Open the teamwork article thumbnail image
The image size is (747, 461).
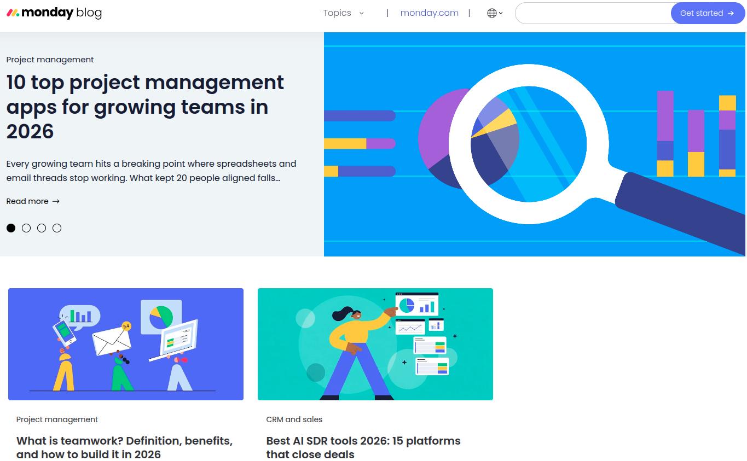[126, 344]
